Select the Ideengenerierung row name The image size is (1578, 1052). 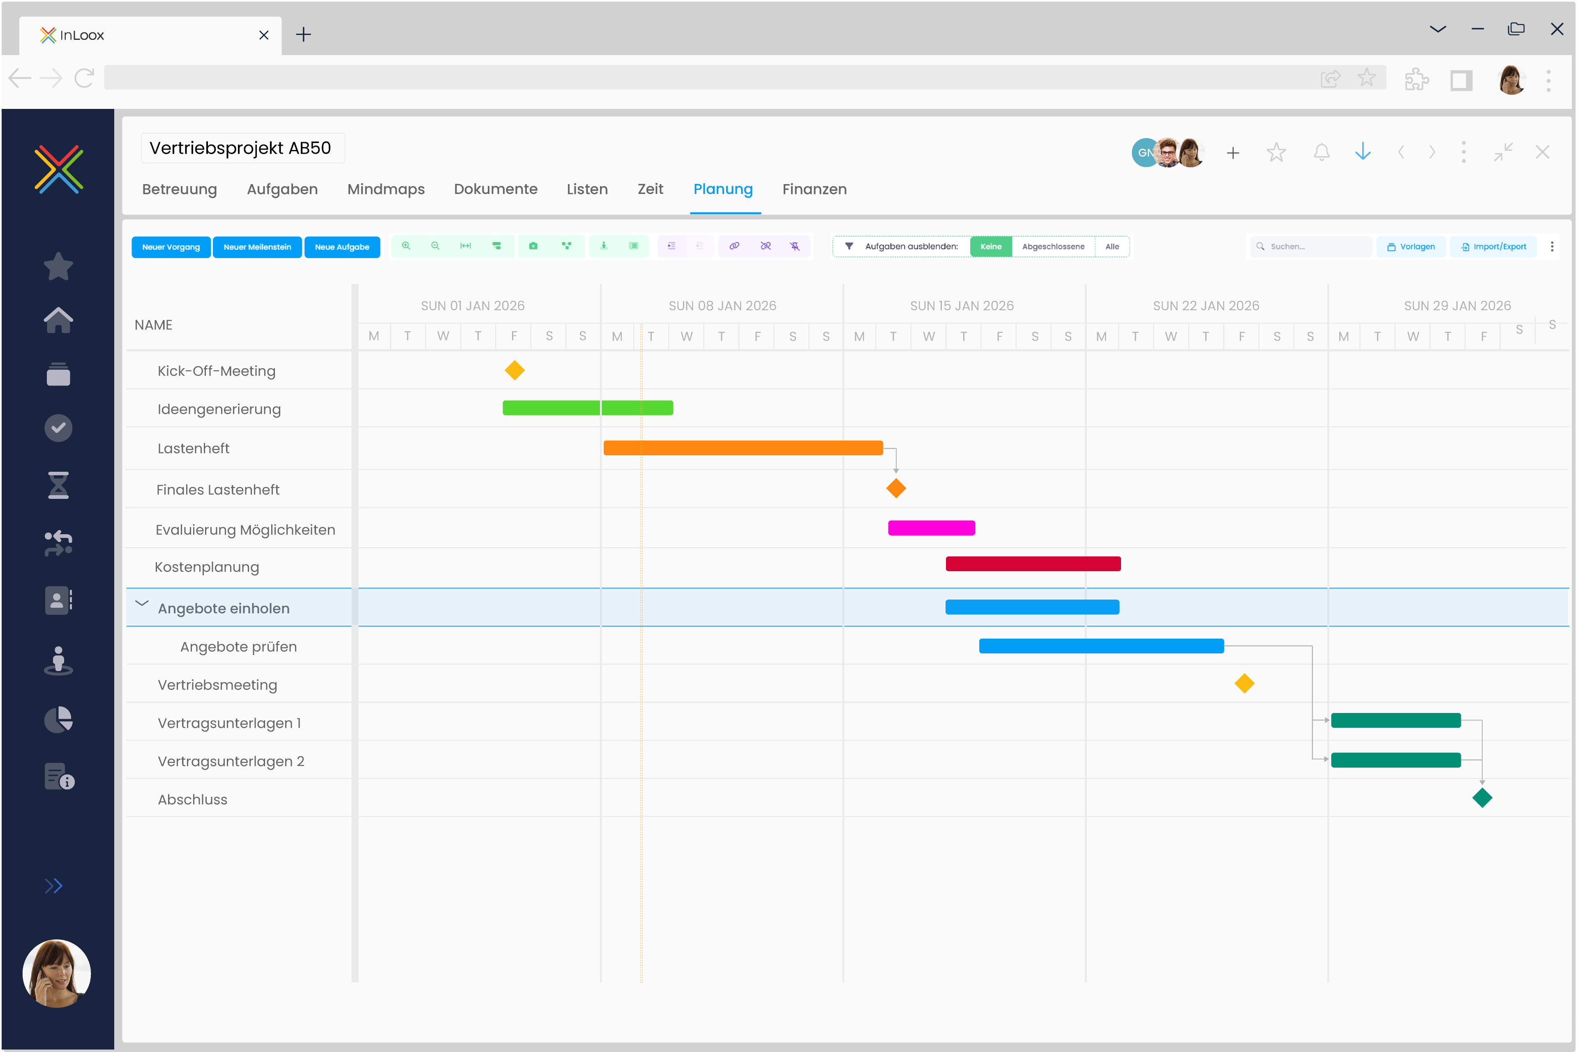click(x=219, y=409)
